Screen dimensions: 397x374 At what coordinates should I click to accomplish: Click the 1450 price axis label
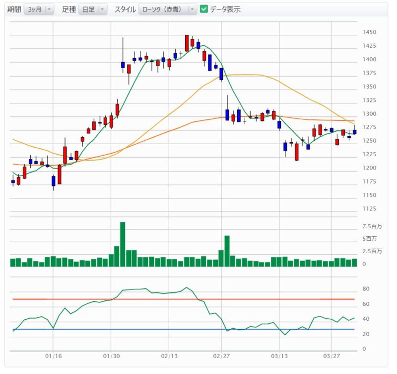pyautogui.click(x=369, y=32)
